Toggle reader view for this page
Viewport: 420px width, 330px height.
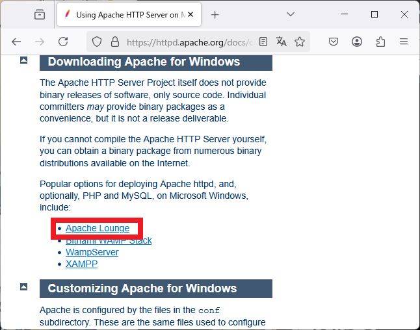pyautogui.click(x=263, y=42)
